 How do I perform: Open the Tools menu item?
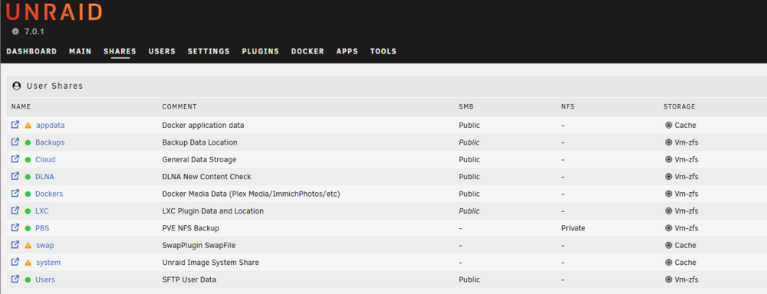pyautogui.click(x=383, y=51)
